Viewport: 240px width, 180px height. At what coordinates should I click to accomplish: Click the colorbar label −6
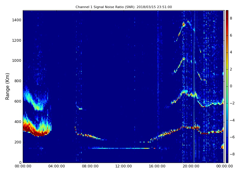232,137
